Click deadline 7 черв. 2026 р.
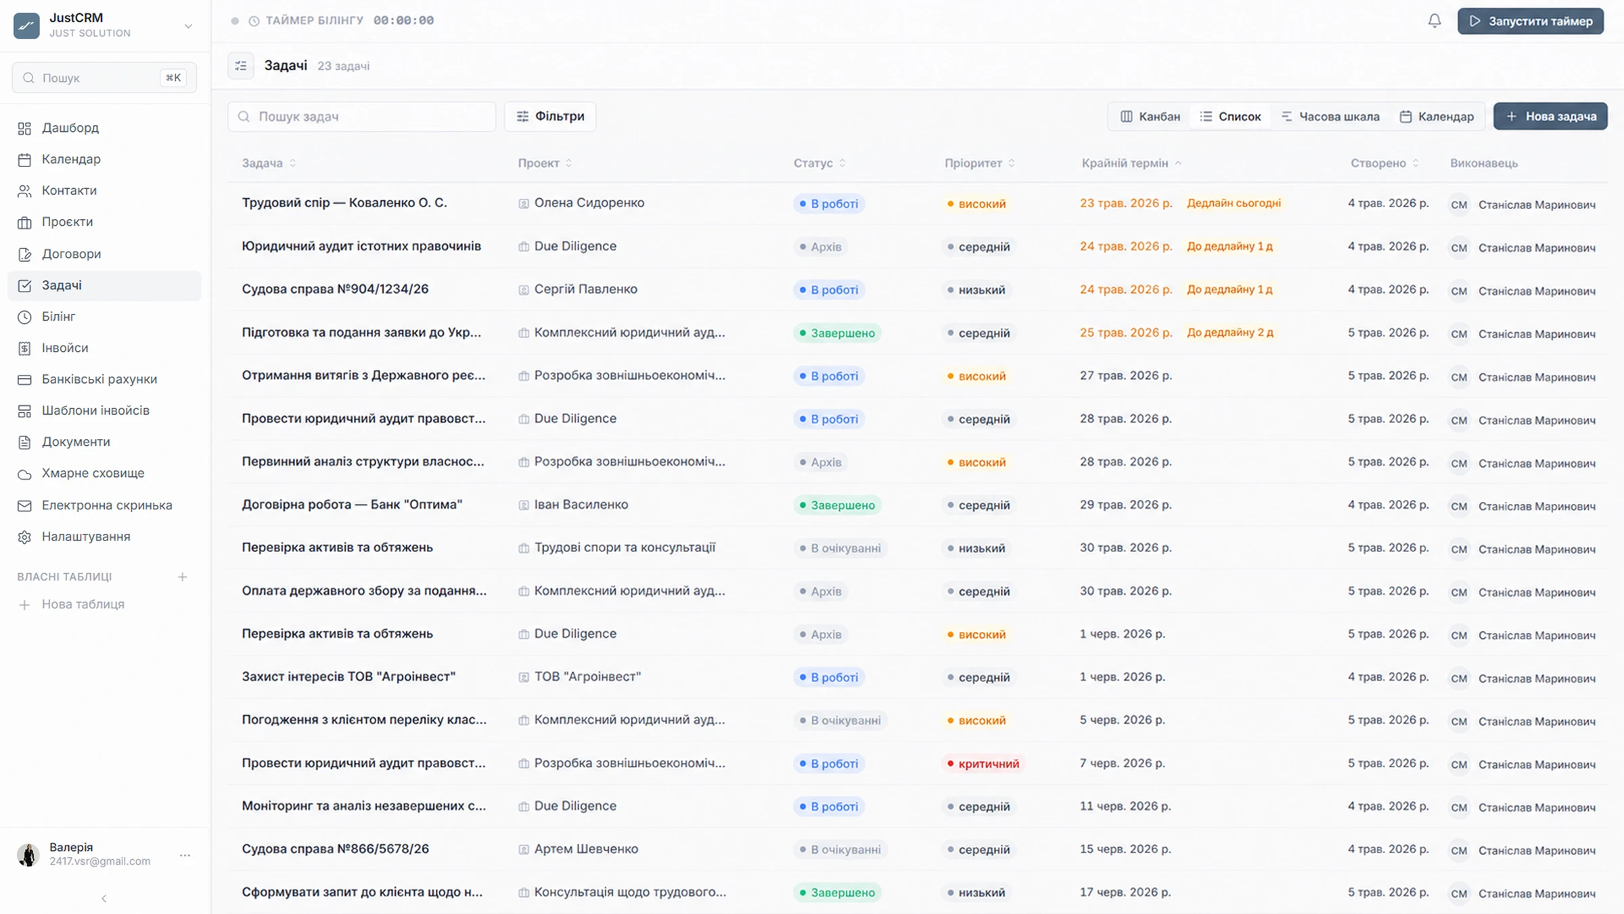 [x=1122, y=763]
